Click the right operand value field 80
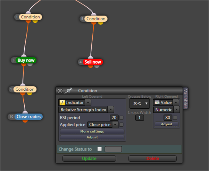 pos(168,118)
